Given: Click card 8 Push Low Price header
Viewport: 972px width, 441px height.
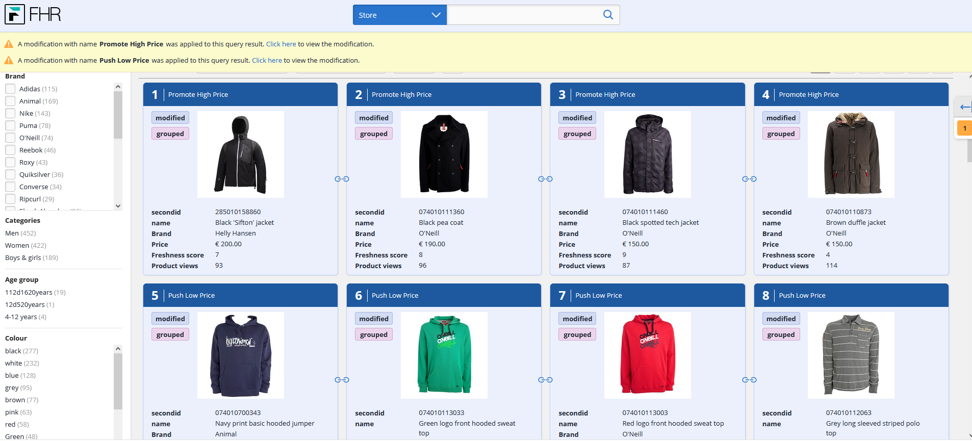Looking at the screenshot, I should pos(851,295).
